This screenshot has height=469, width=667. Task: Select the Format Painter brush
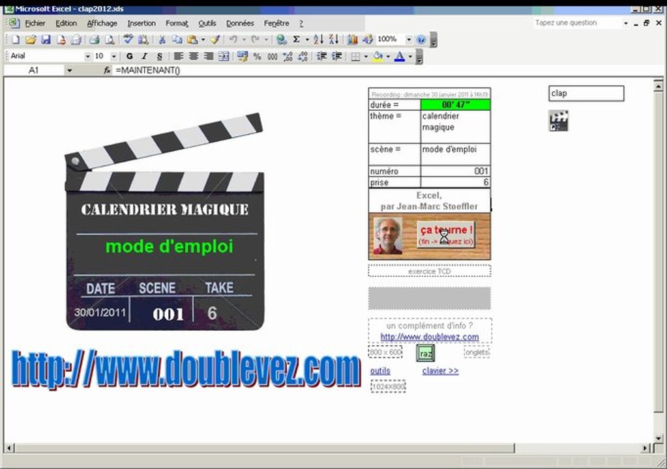tap(215, 40)
